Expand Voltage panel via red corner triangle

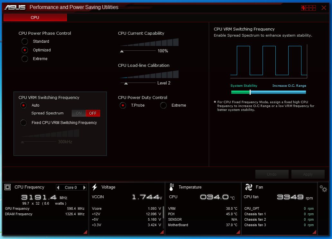coord(162,232)
